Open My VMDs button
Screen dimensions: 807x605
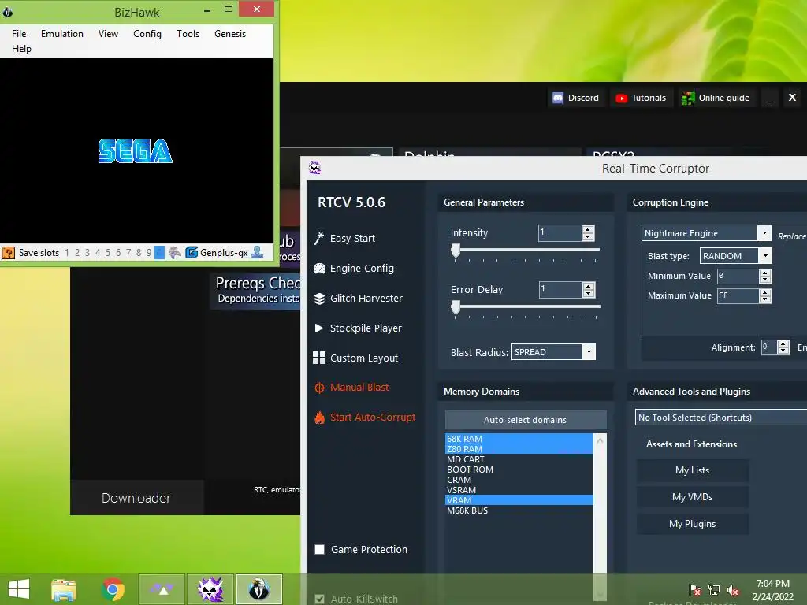pos(692,497)
